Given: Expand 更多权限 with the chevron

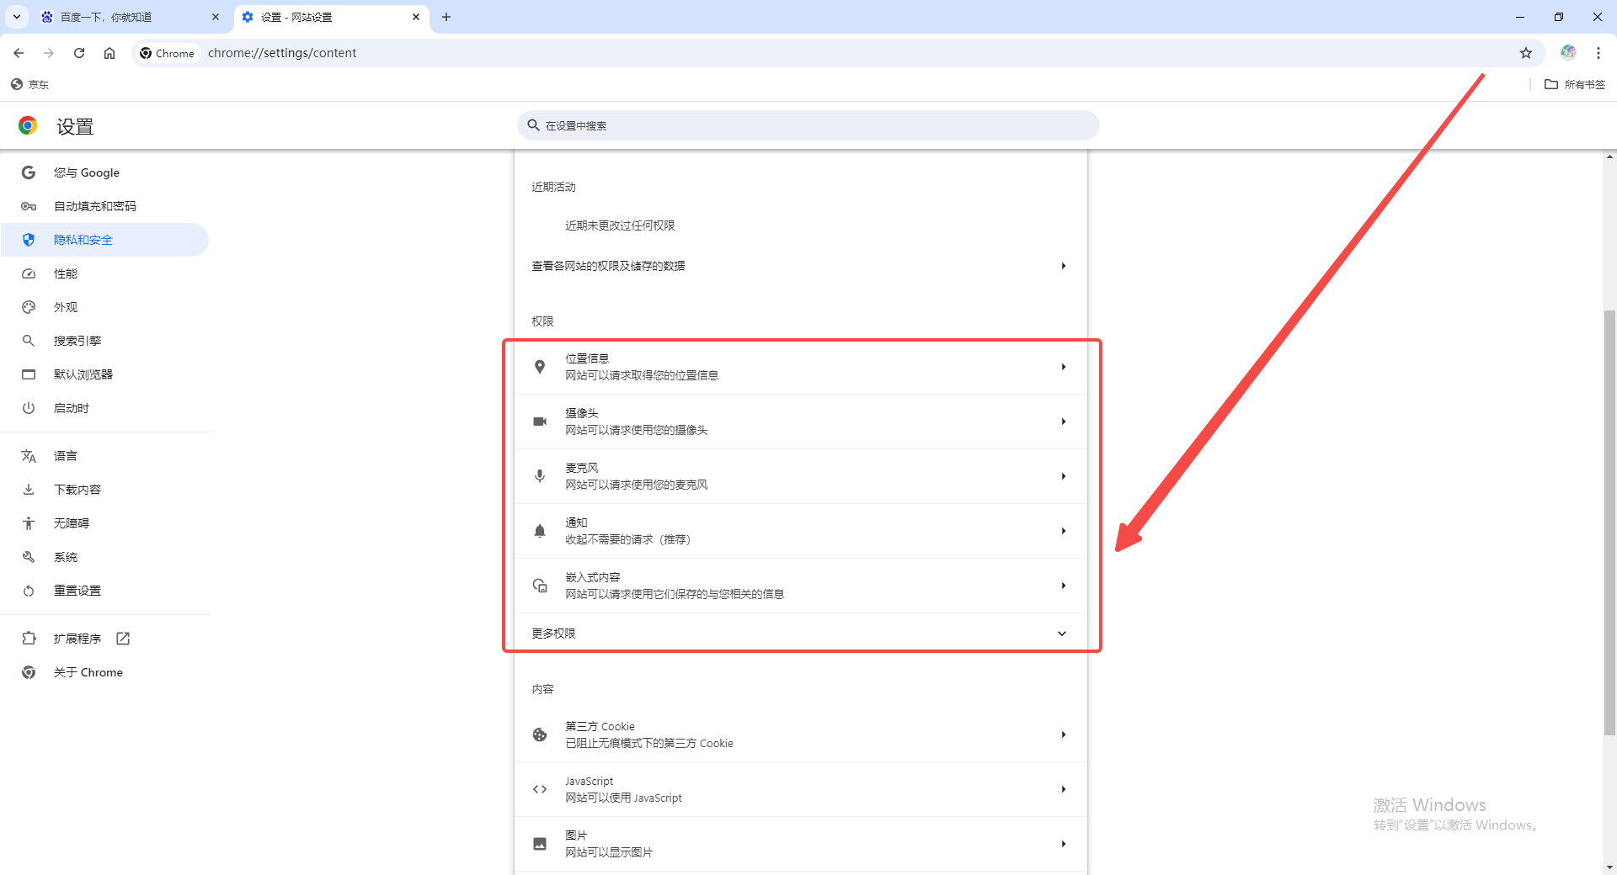Looking at the screenshot, I should [1062, 634].
